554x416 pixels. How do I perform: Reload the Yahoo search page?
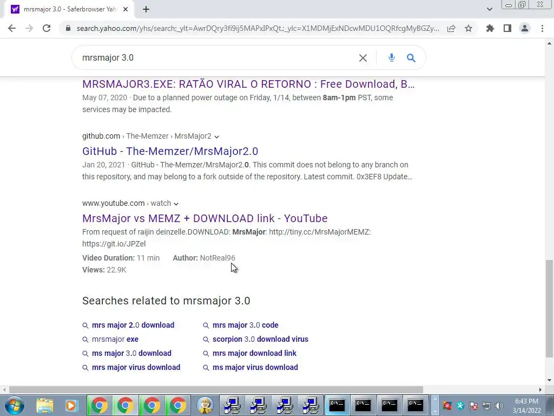pyautogui.click(x=47, y=28)
